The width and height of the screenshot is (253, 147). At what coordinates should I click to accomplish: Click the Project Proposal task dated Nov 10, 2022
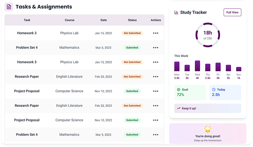tap(27, 91)
